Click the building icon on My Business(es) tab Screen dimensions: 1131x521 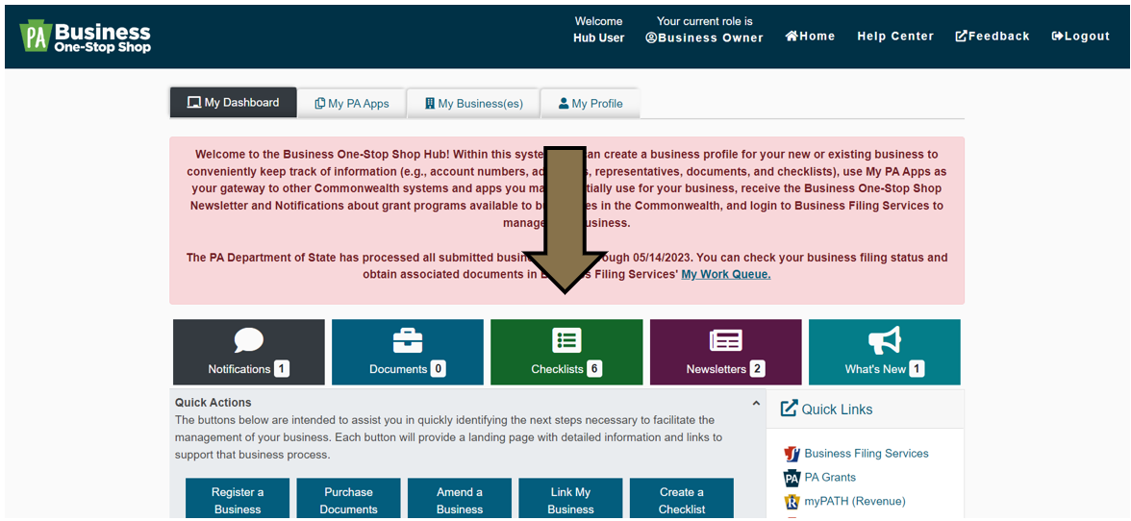(x=430, y=103)
